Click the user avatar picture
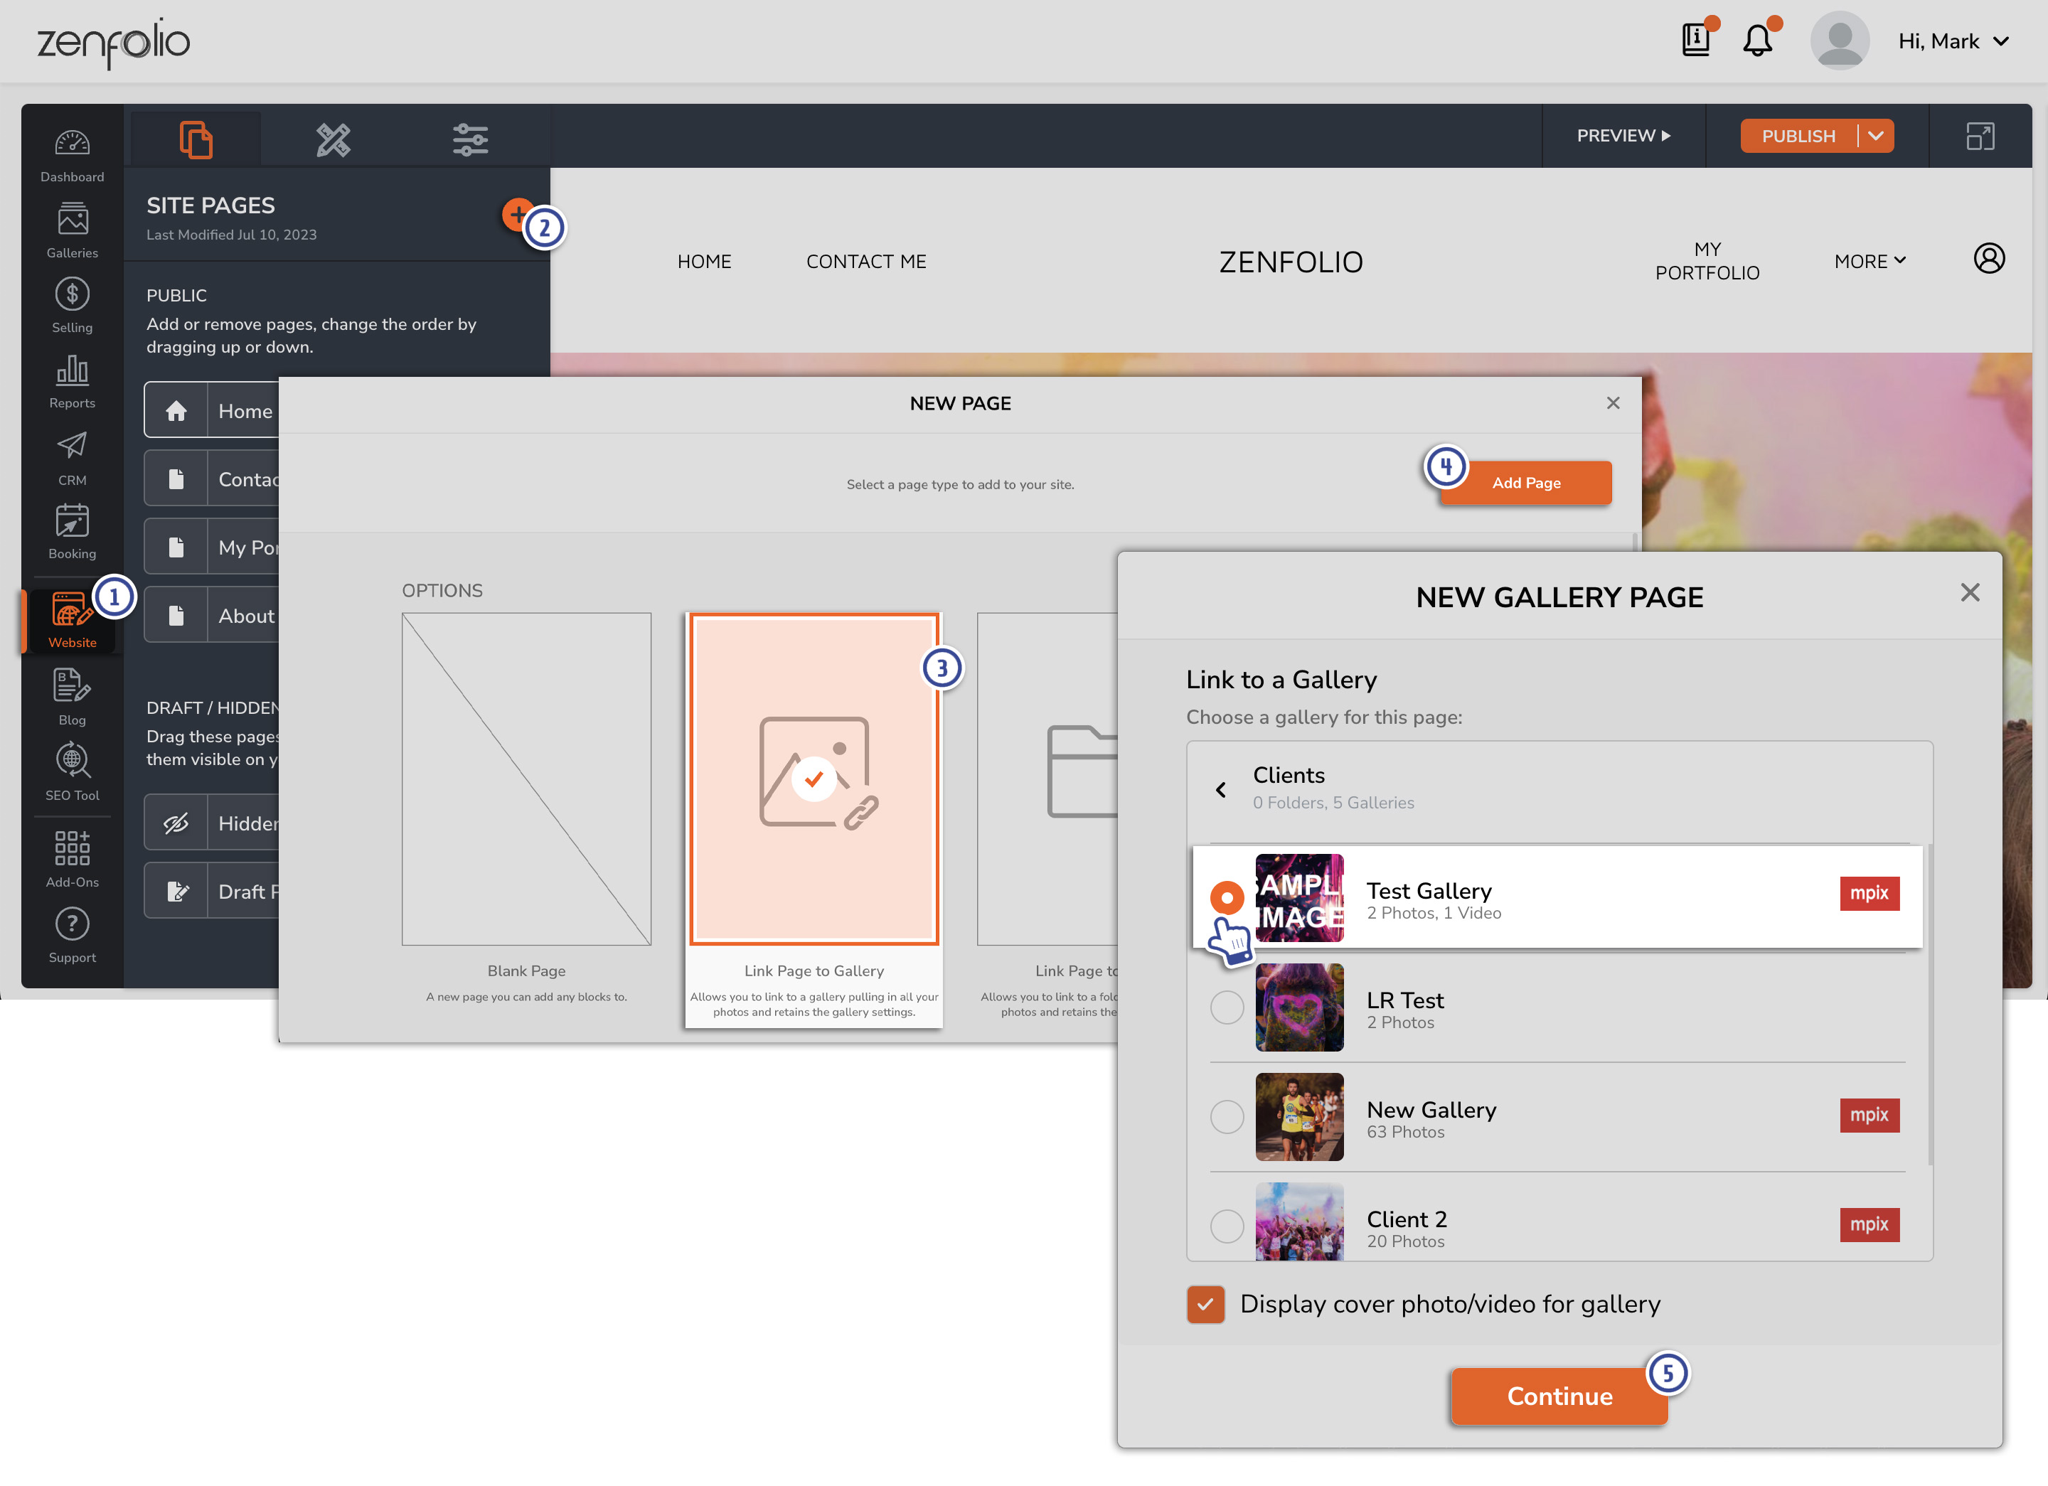Viewport: 2048px width, 1486px height. [x=1840, y=41]
